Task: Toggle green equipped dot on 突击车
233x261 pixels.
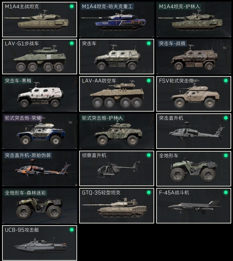Action: point(149,43)
